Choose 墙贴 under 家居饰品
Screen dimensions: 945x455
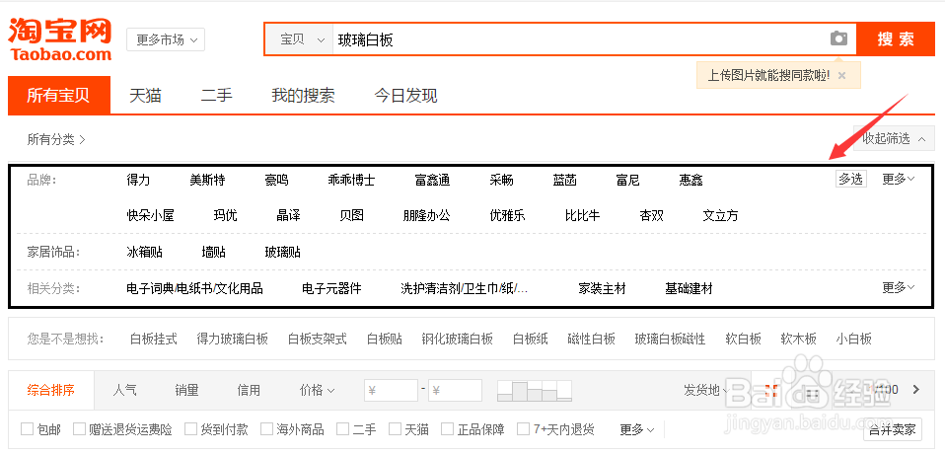point(213,252)
